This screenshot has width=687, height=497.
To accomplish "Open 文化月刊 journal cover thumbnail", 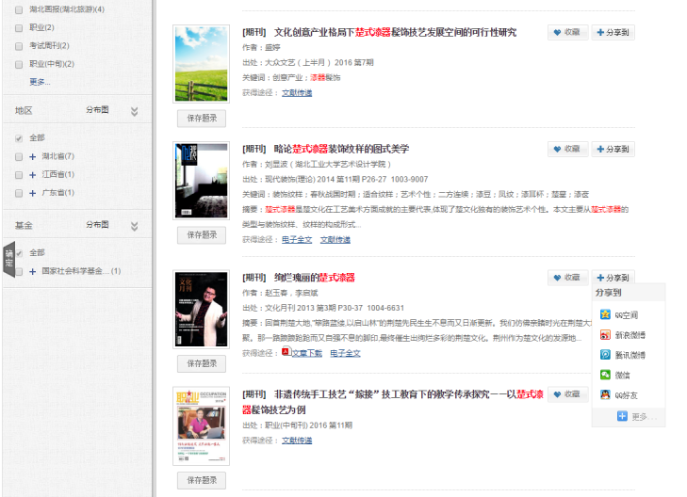I will (x=201, y=310).
